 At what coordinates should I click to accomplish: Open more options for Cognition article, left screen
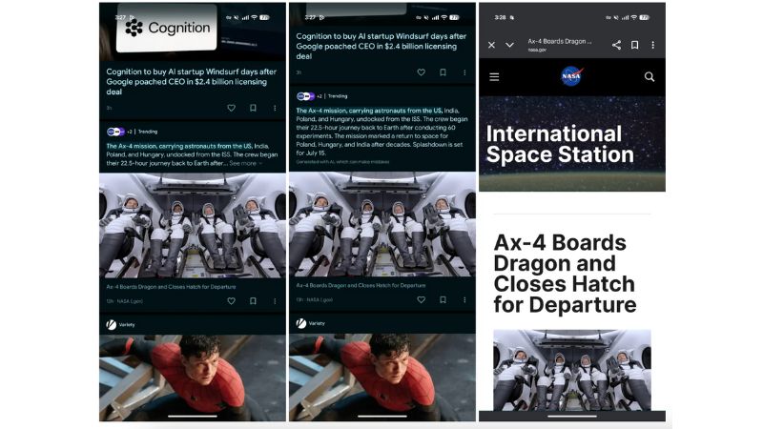click(274, 108)
